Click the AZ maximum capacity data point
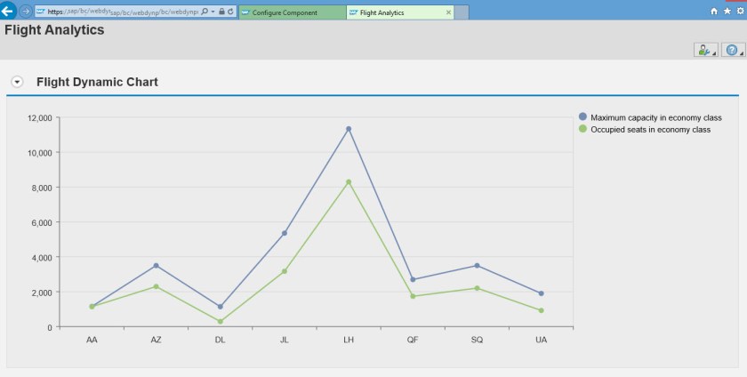747x377 pixels. click(x=156, y=266)
